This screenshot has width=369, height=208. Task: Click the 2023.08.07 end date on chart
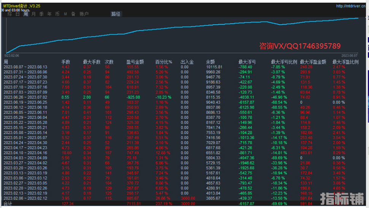click(349, 55)
